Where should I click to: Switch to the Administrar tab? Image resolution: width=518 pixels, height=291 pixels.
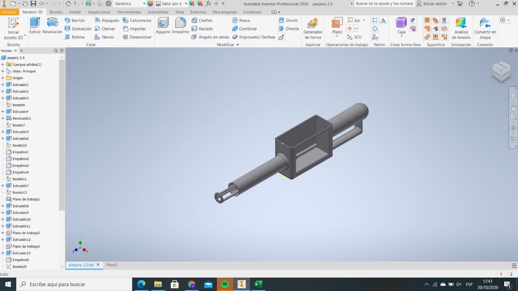(x=158, y=12)
